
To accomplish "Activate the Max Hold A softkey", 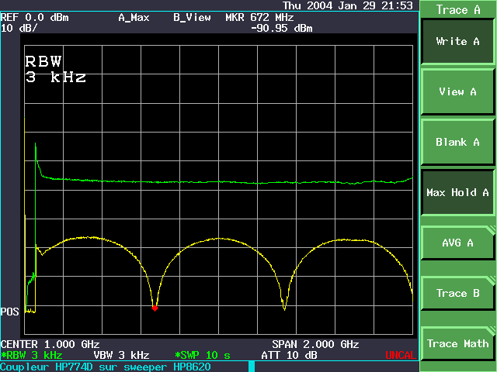I will coord(457,192).
